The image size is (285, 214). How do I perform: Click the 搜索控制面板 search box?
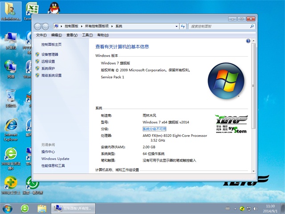point(218,26)
